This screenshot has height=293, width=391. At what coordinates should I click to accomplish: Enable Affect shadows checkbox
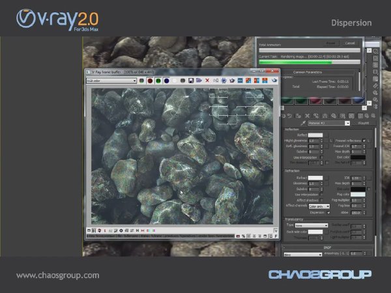tap(322, 200)
